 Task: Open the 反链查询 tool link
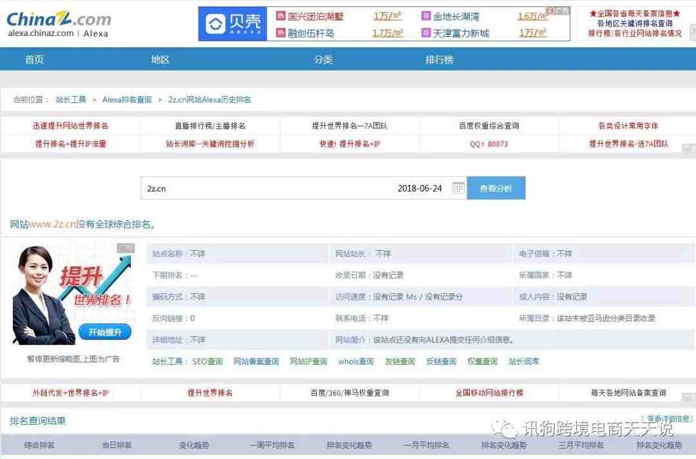(441, 362)
